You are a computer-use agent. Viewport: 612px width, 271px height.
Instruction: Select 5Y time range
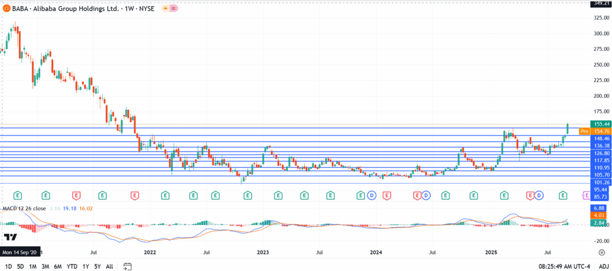coord(97,267)
